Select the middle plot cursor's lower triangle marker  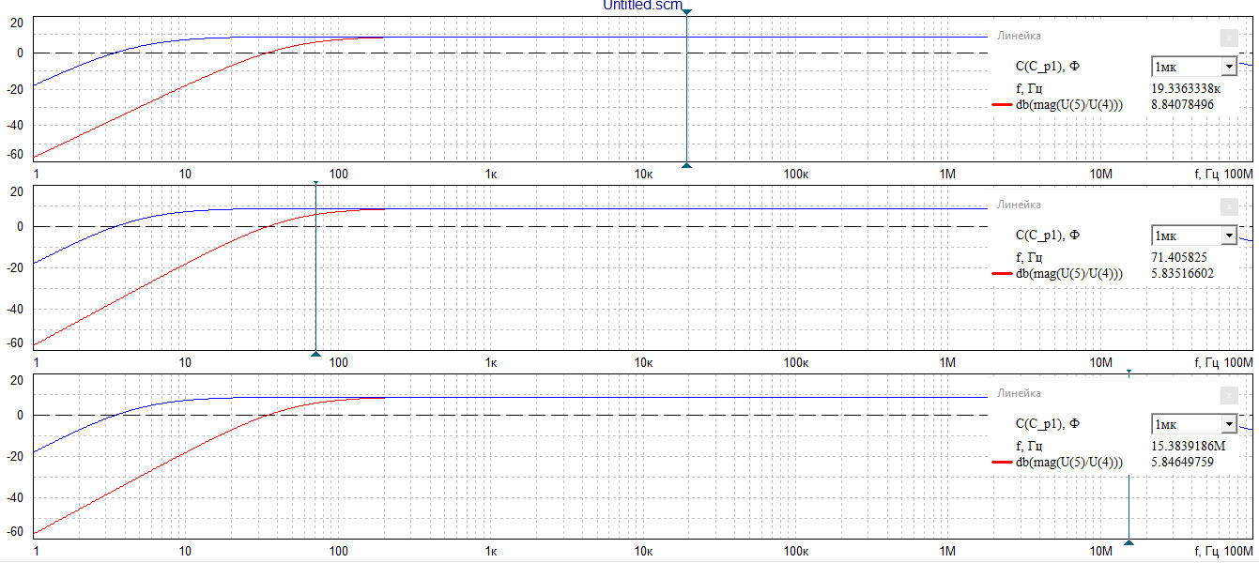315,354
